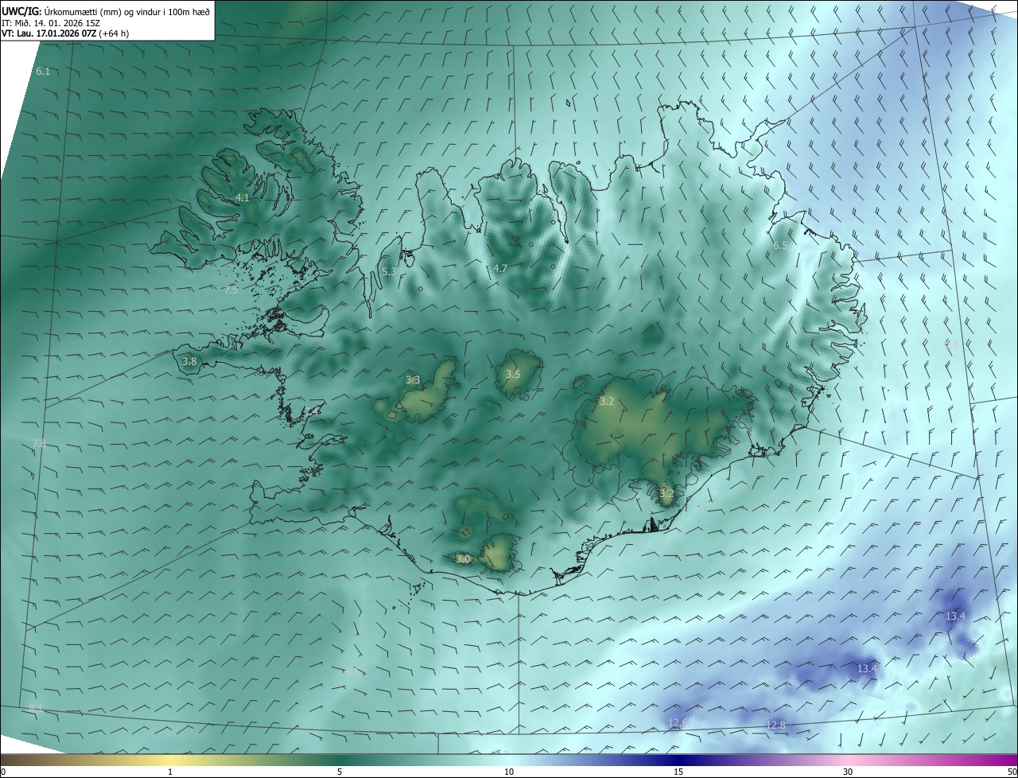Select the 4.1 value over Westfjords
The image size is (1018, 778).
pyautogui.click(x=243, y=197)
